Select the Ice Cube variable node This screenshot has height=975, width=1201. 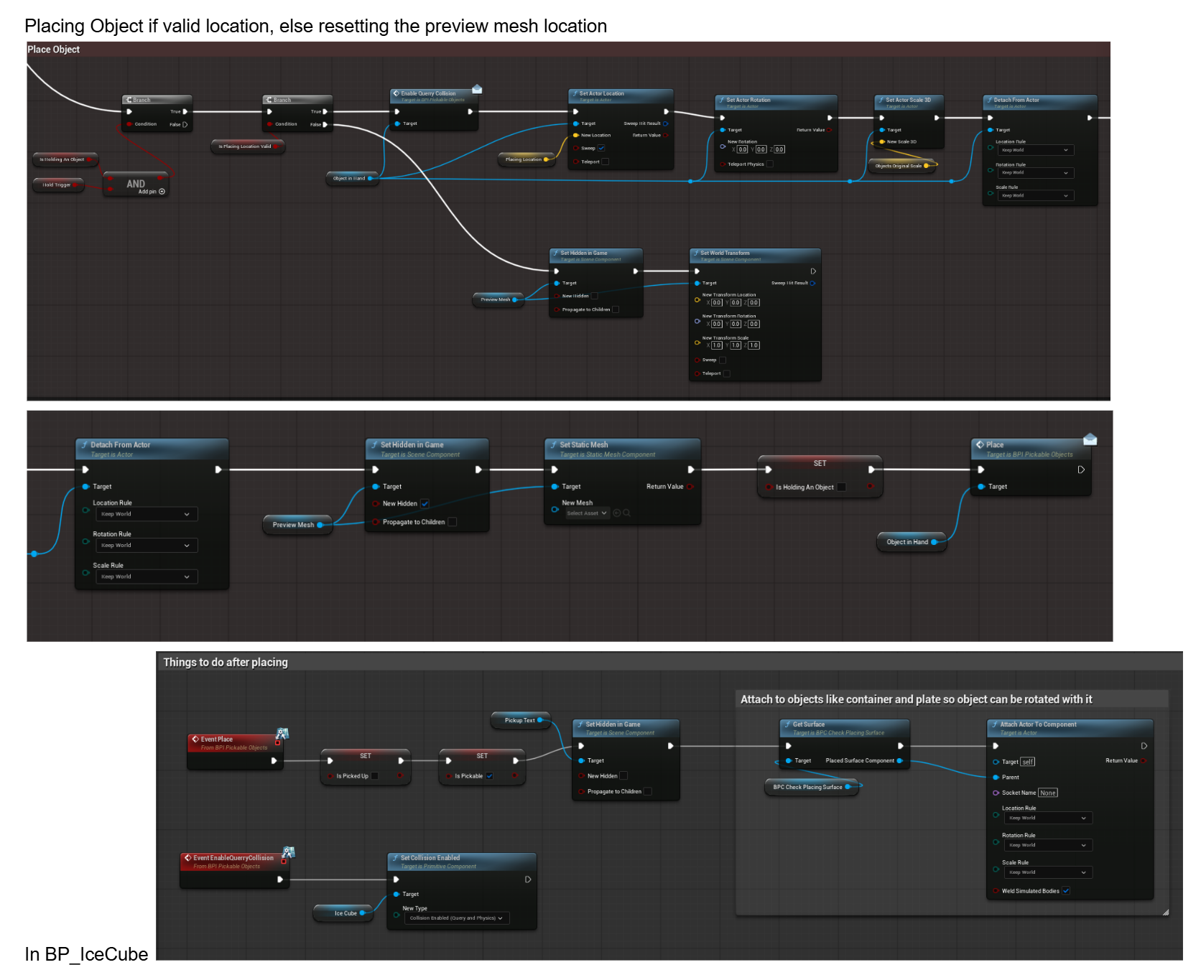coord(343,913)
